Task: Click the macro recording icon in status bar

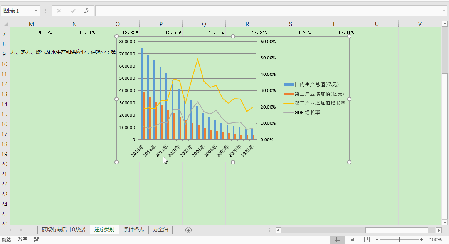Action: (x=37, y=239)
